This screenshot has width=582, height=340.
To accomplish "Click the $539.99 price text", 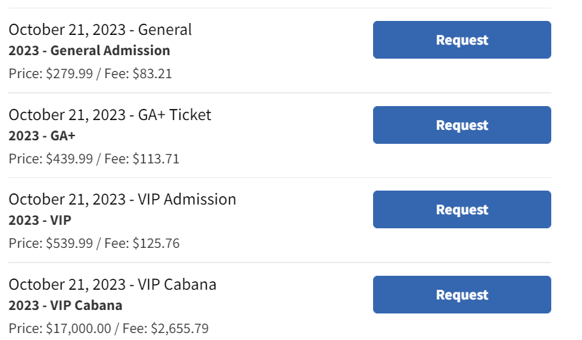I will [69, 243].
